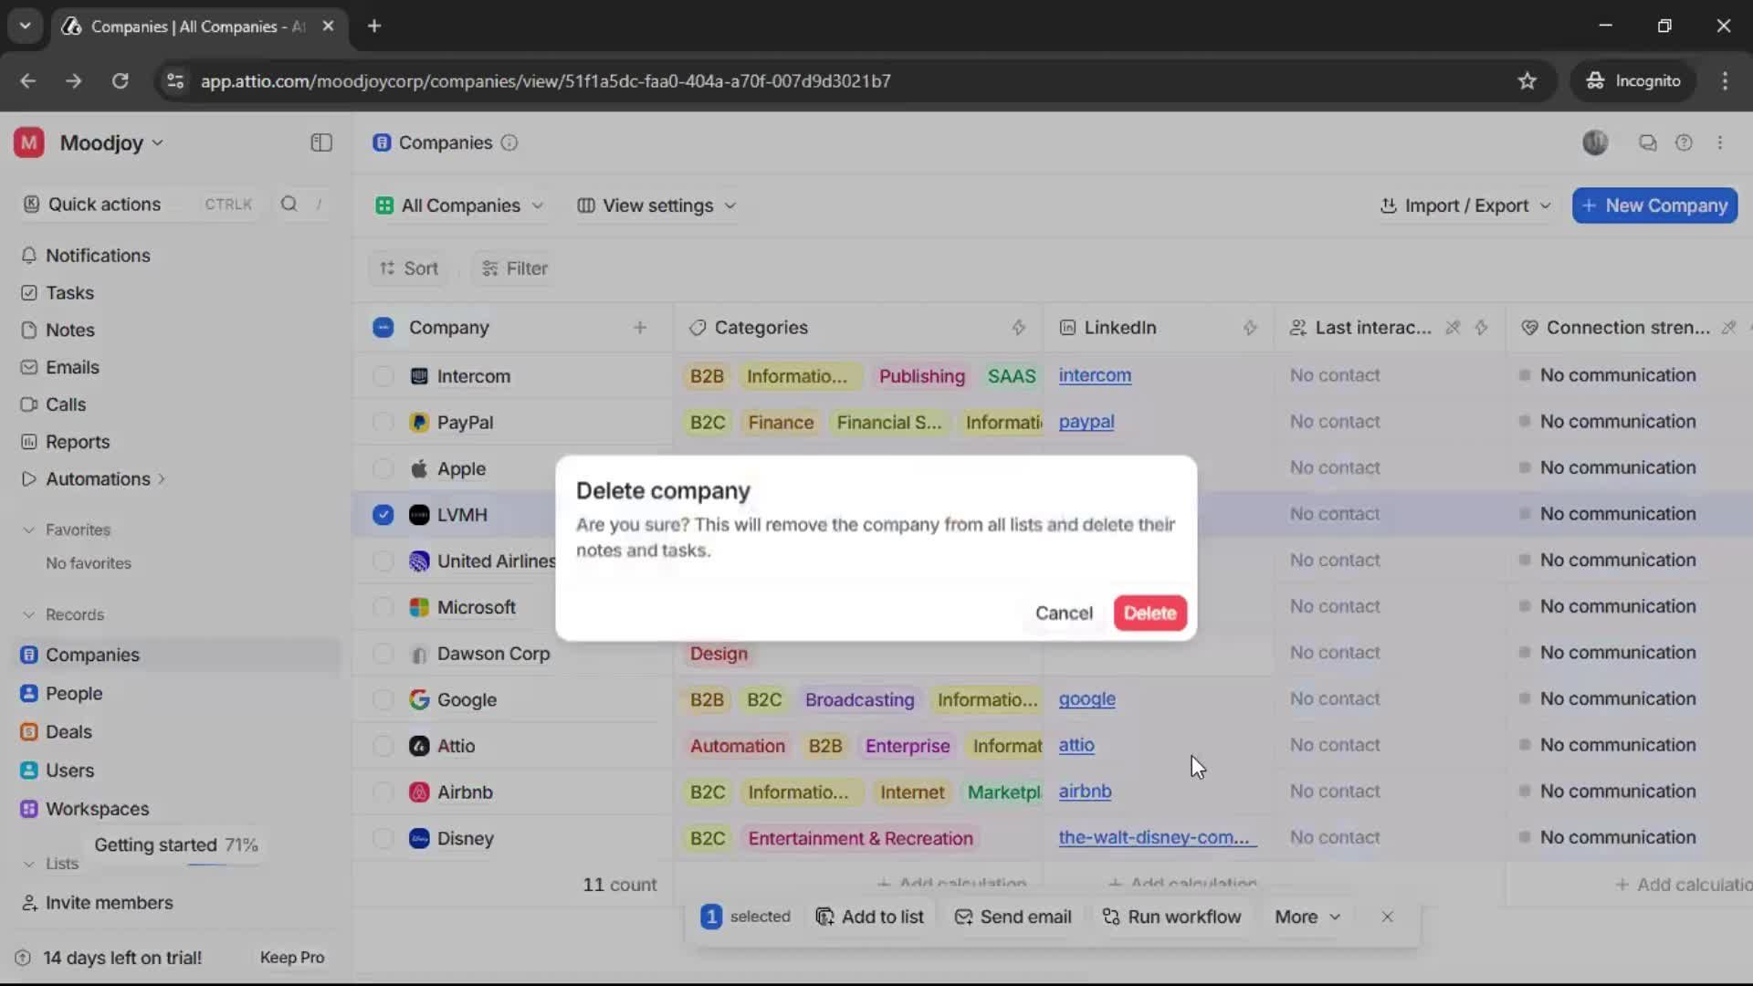
Task: Switch to the People record type
Action: coord(76,693)
